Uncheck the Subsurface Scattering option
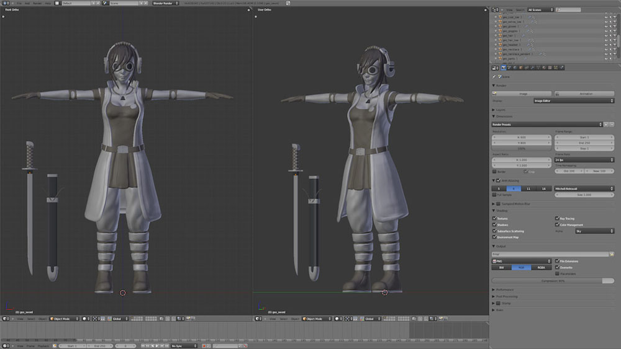The width and height of the screenshot is (621, 349). (495, 231)
